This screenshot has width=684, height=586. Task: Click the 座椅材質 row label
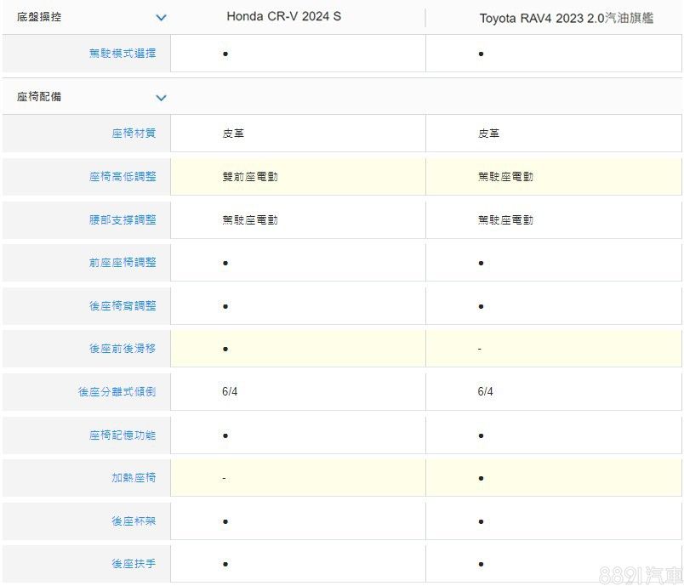134,134
